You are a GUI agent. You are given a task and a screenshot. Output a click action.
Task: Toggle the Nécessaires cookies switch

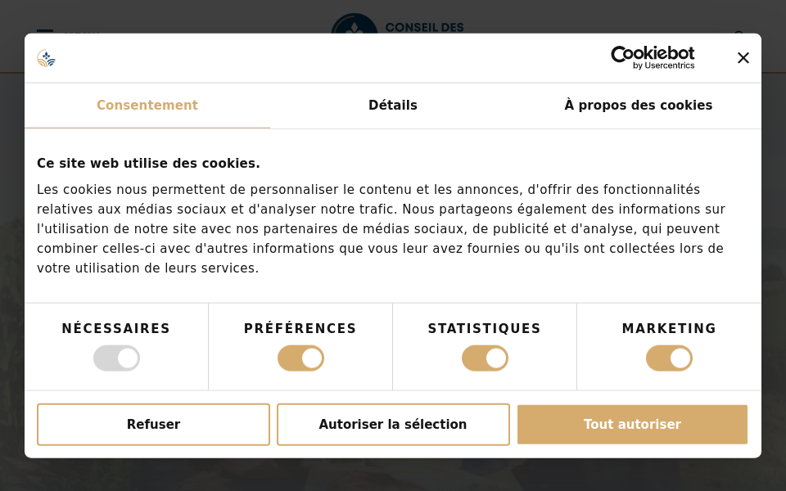pos(116,358)
